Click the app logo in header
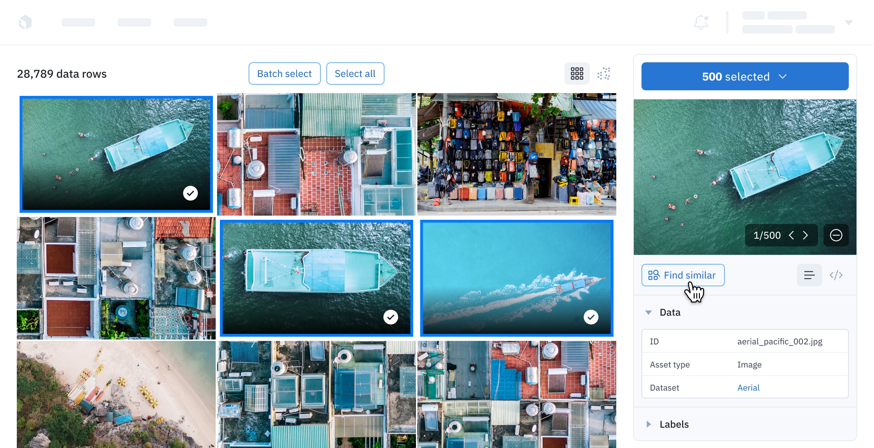Image resolution: width=874 pixels, height=448 pixels. 25,22
